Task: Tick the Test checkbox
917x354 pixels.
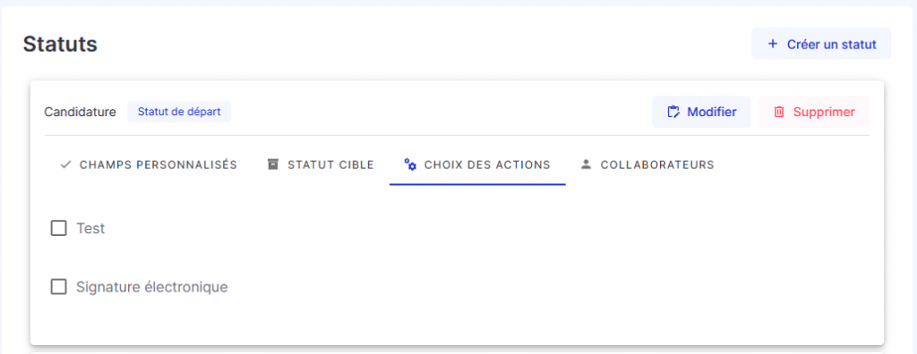Action: click(58, 228)
